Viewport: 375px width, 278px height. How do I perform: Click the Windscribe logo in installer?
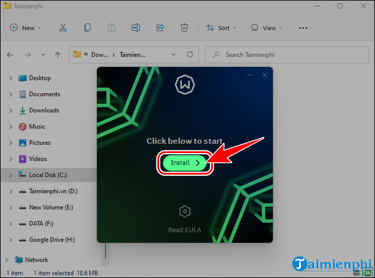coord(185,85)
